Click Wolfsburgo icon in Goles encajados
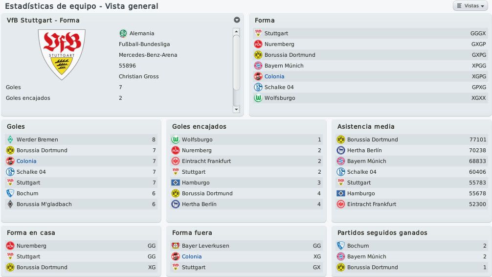 [x=176, y=139]
